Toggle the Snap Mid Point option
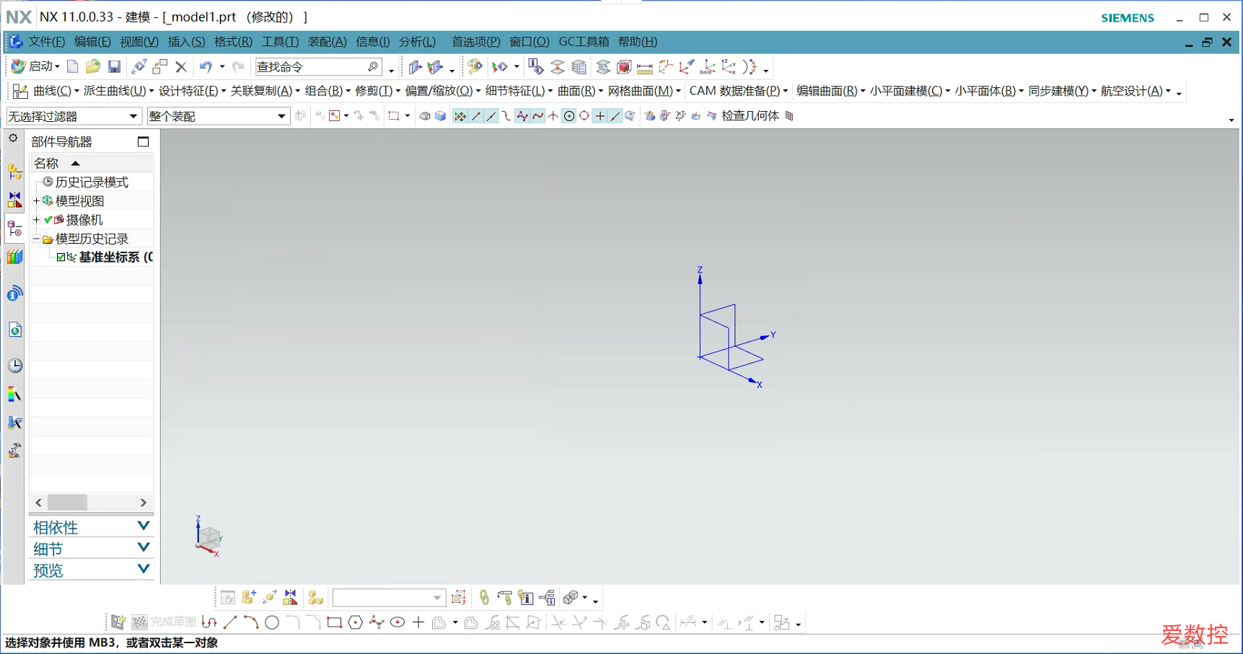 coord(491,116)
